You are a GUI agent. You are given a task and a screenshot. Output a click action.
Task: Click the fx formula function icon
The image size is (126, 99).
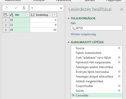point(24,8)
